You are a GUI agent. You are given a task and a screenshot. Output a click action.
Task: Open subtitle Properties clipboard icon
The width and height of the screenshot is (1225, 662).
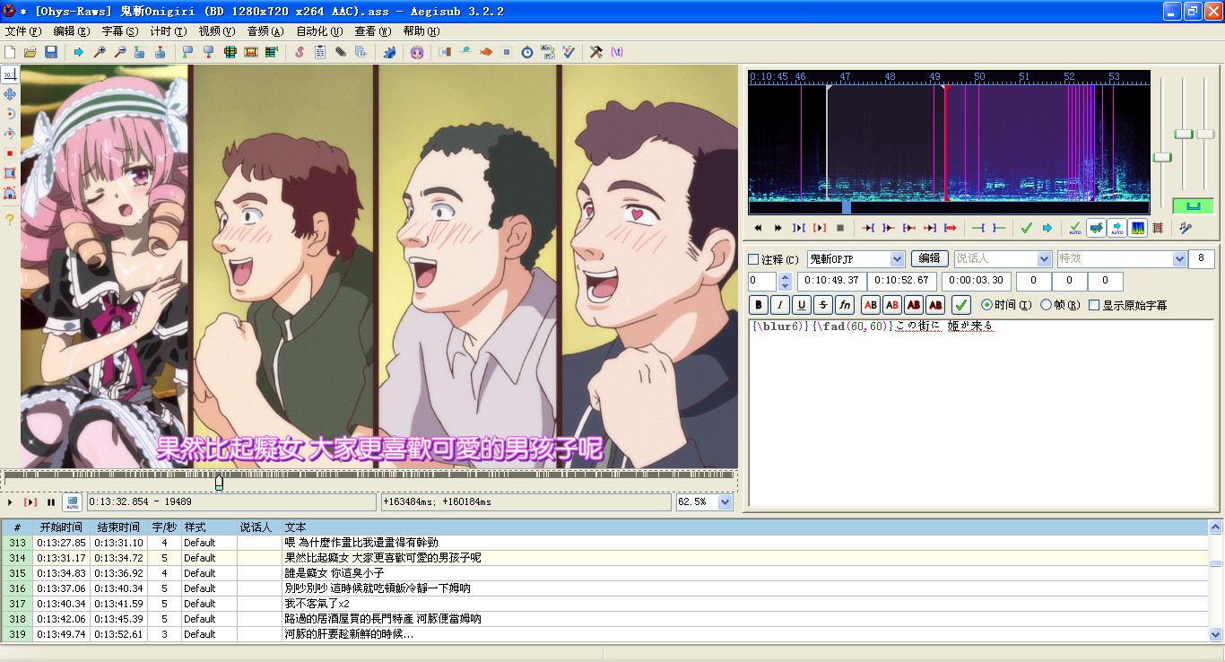tap(320, 52)
